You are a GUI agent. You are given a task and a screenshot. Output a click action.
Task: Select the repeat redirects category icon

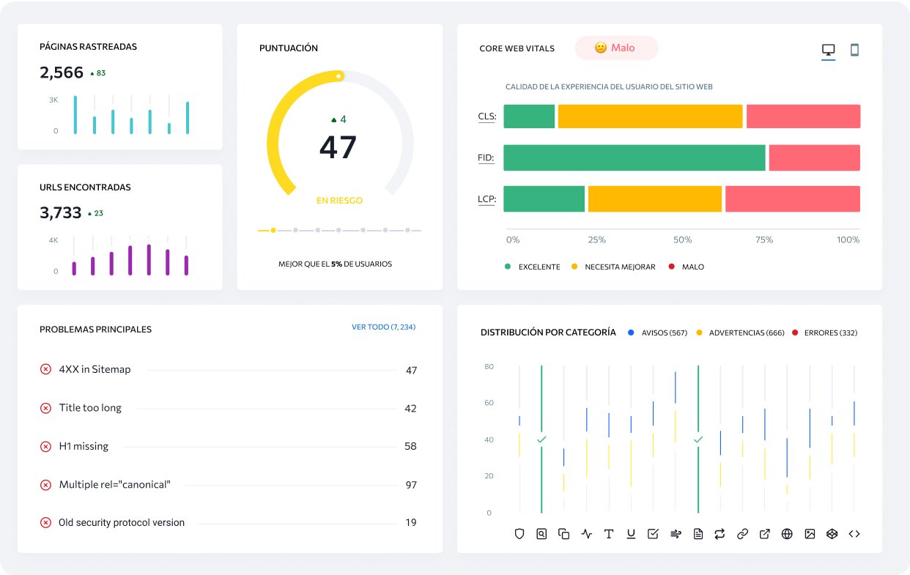(x=720, y=534)
